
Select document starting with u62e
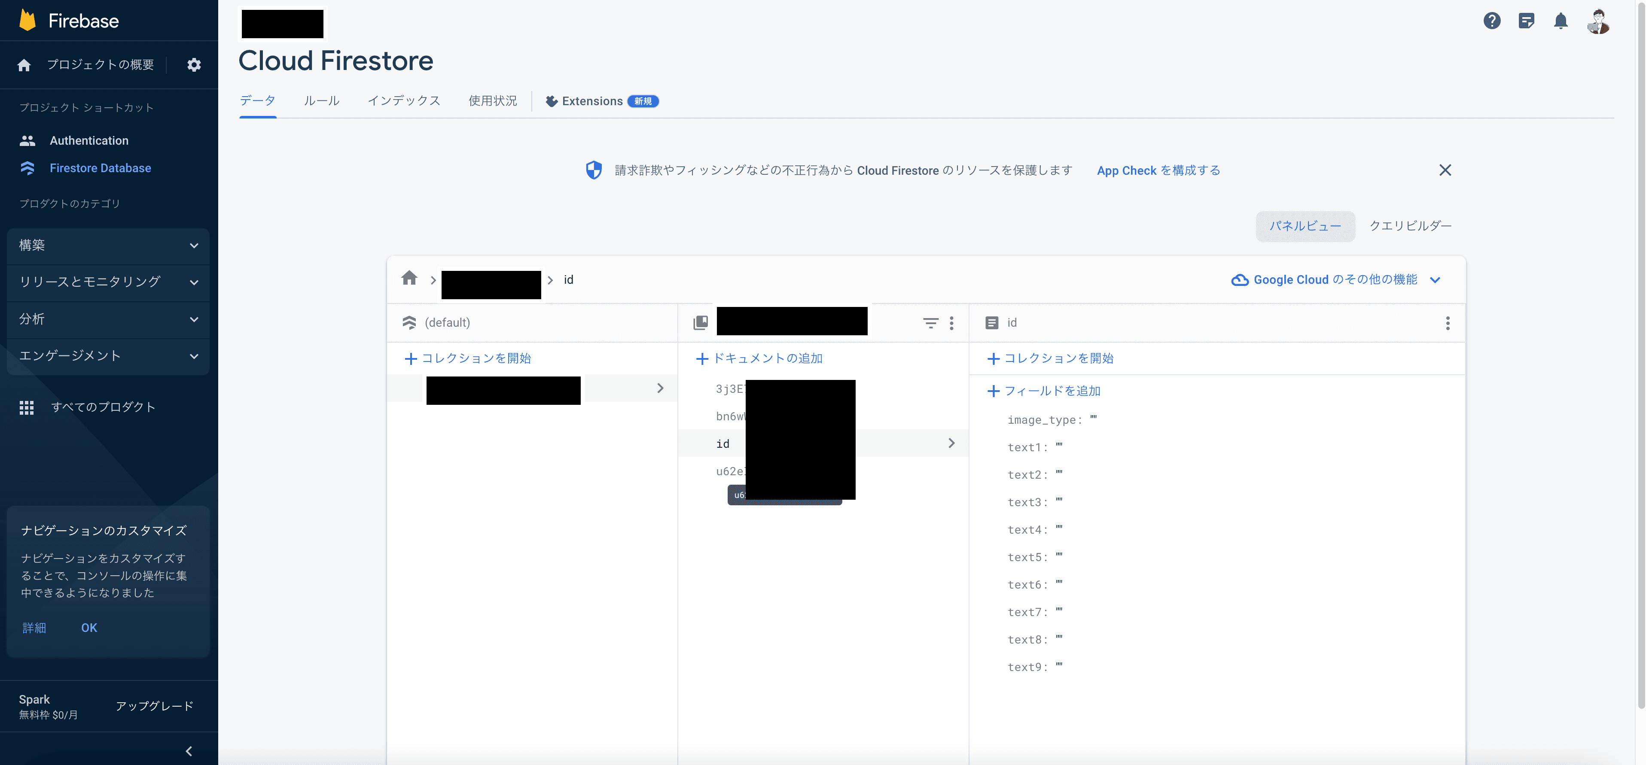point(823,471)
